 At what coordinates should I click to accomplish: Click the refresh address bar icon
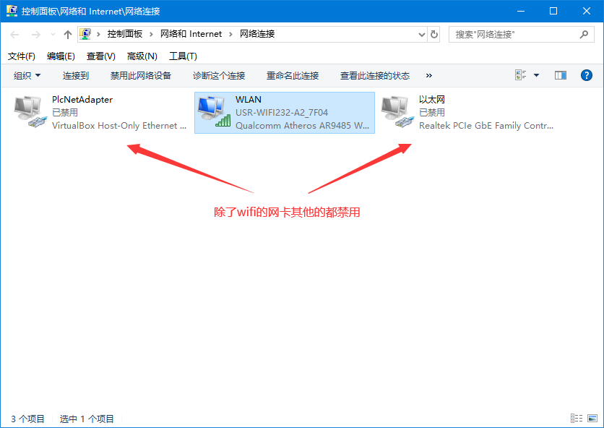[x=434, y=34]
